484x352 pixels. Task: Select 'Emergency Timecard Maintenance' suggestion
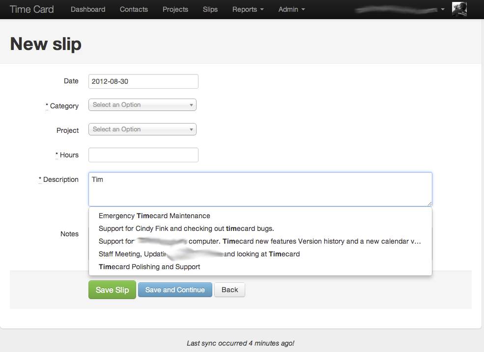point(154,216)
